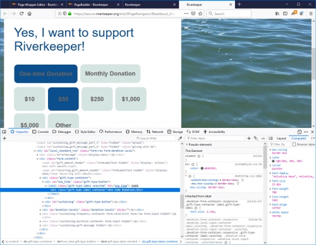Switch to the PageBuilder - Riverkeeper tab
Image resolution: width=316 pixels, height=245 pixels.
[94, 4]
